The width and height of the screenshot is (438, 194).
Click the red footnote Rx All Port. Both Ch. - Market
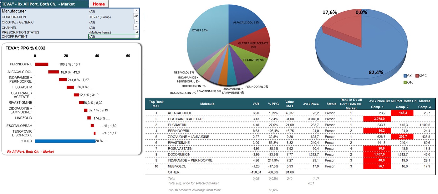tap(30, 152)
